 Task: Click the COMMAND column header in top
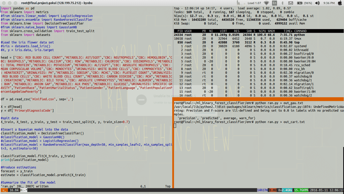(300, 31)
